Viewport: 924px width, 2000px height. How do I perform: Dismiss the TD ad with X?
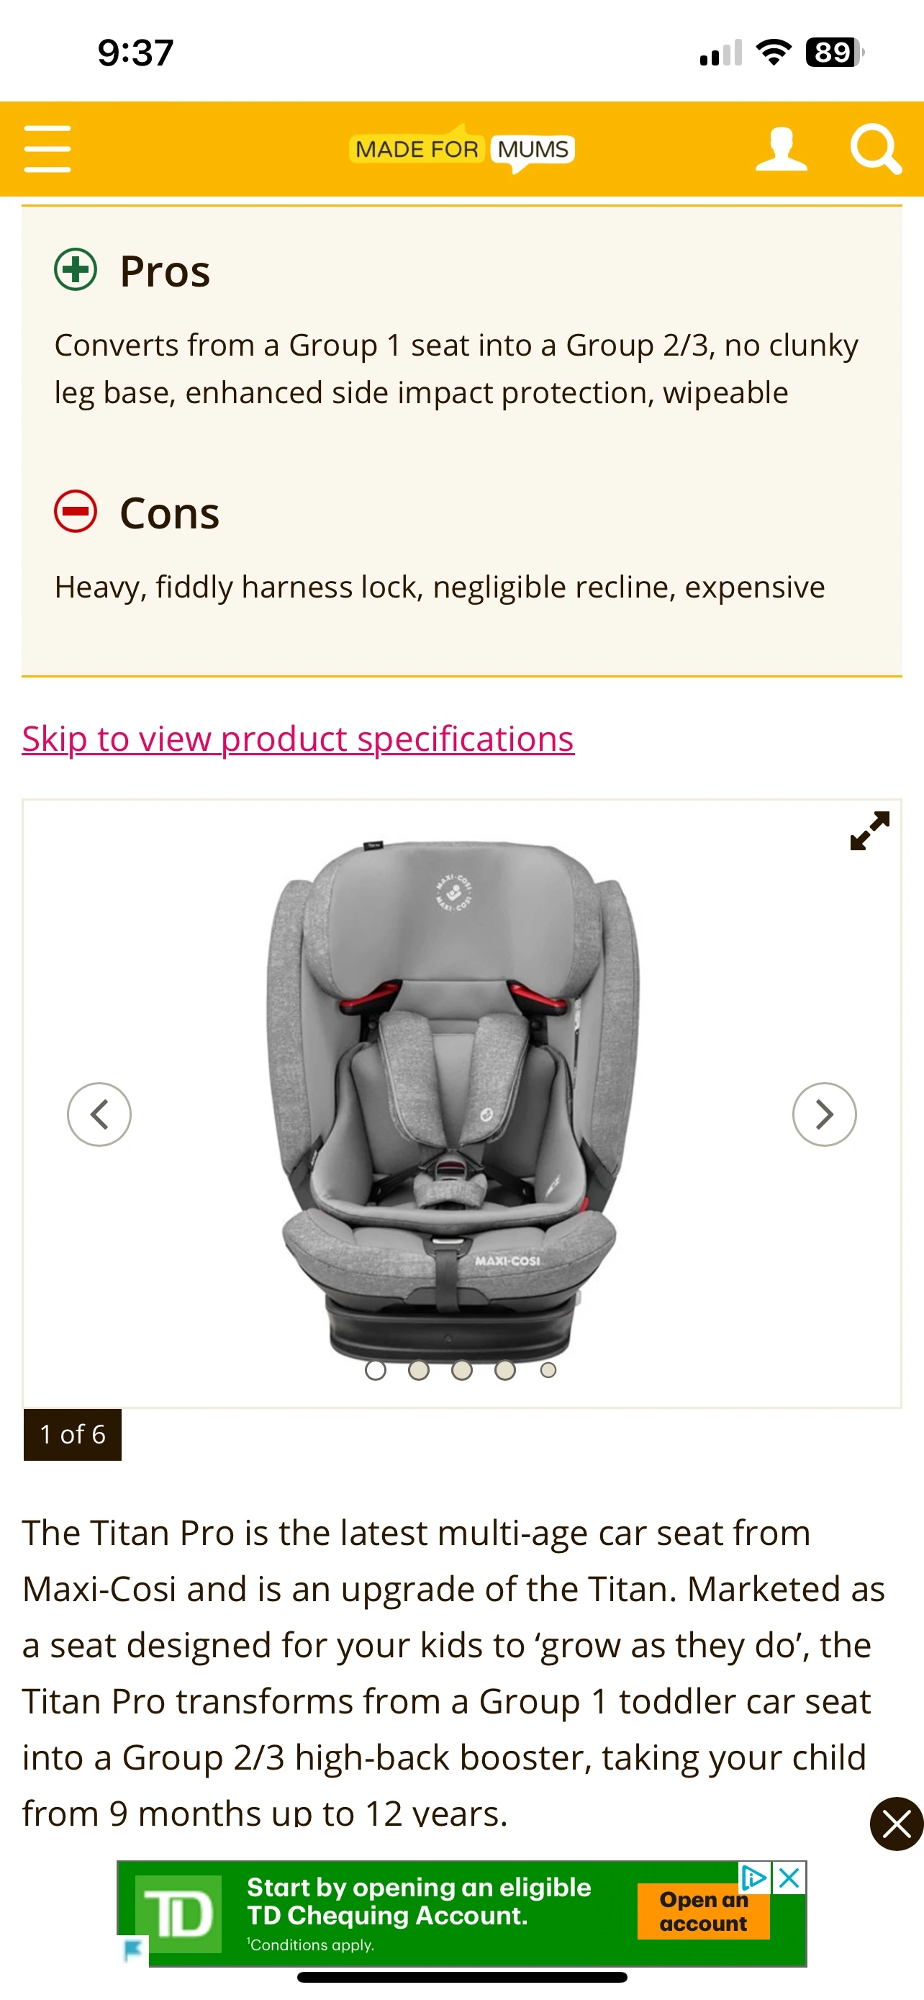click(789, 1878)
